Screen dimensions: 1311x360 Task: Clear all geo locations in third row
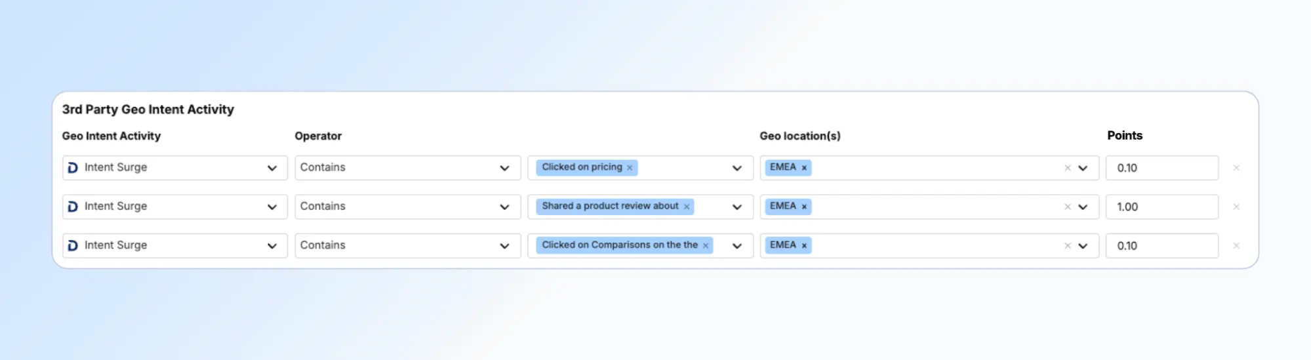(x=1068, y=245)
